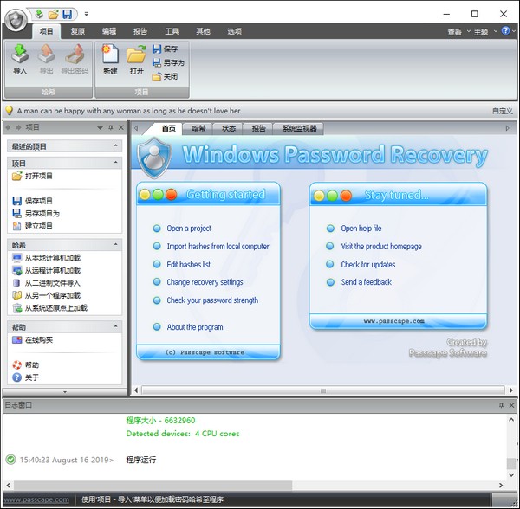Click Change recovery settings link
Image resolution: width=520 pixels, height=509 pixels.
click(205, 282)
